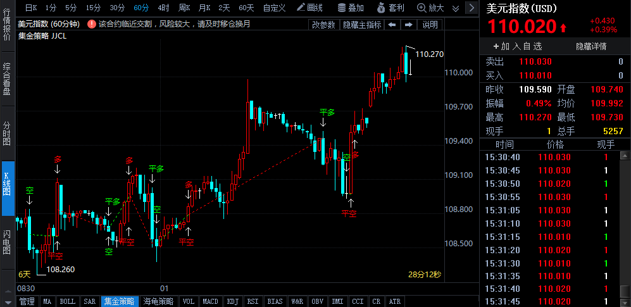
Task: Expand the toolbar double-chevron menu
Action: (456, 8)
